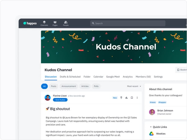Bookmark the post by Florine Lison
This screenshot has height=140, width=187.
132,98
